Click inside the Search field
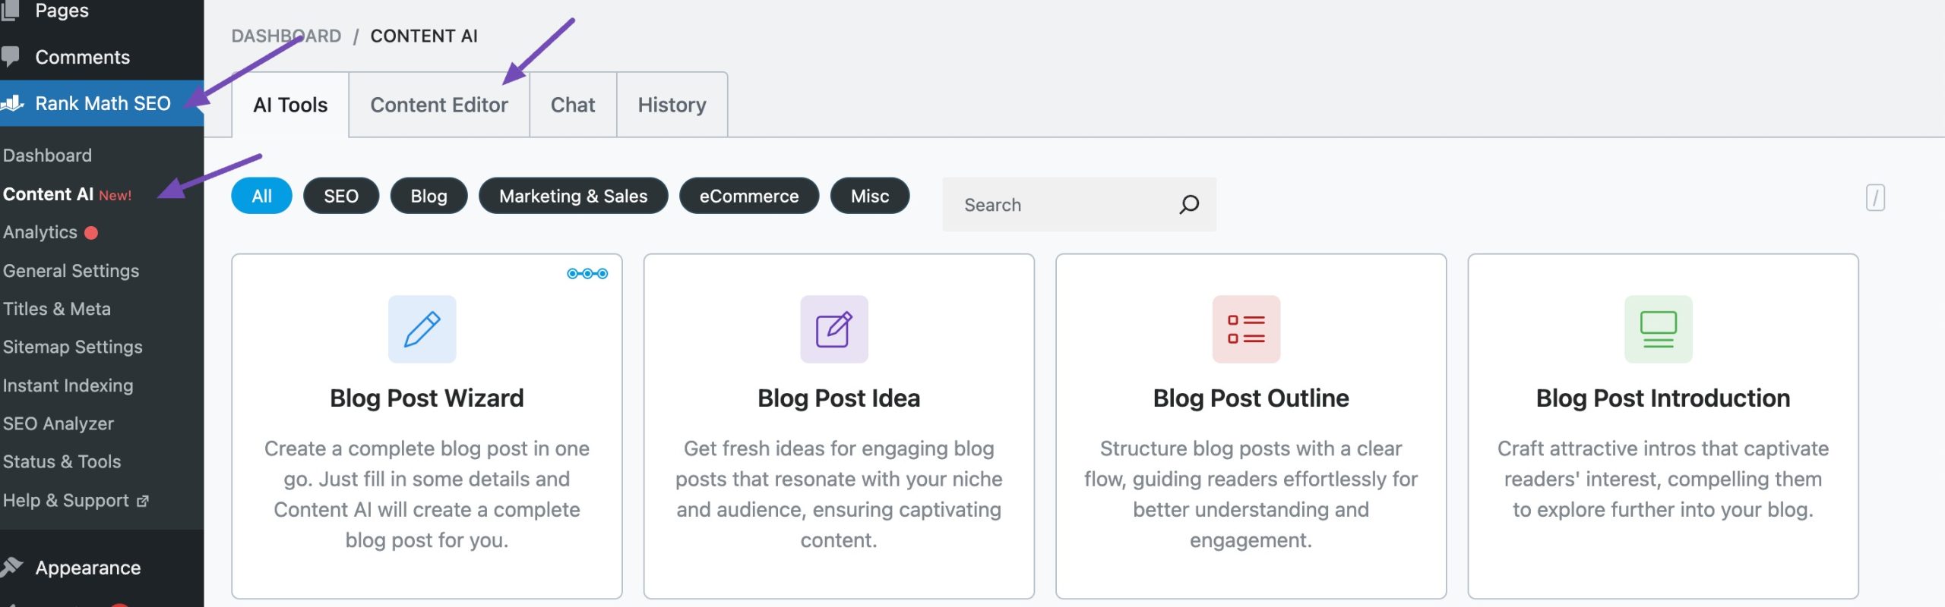Image resolution: width=1945 pixels, height=607 pixels. pyautogui.click(x=1064, y=204)
